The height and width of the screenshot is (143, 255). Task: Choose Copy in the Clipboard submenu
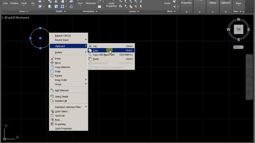pos(111,50)
